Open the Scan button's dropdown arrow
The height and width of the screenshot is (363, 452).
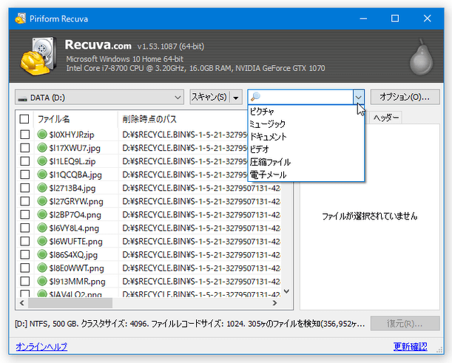236,98
